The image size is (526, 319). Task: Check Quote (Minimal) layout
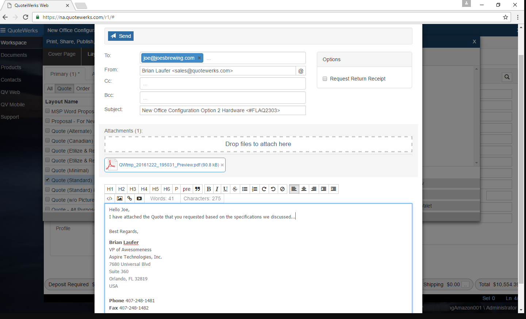[47, 170]
